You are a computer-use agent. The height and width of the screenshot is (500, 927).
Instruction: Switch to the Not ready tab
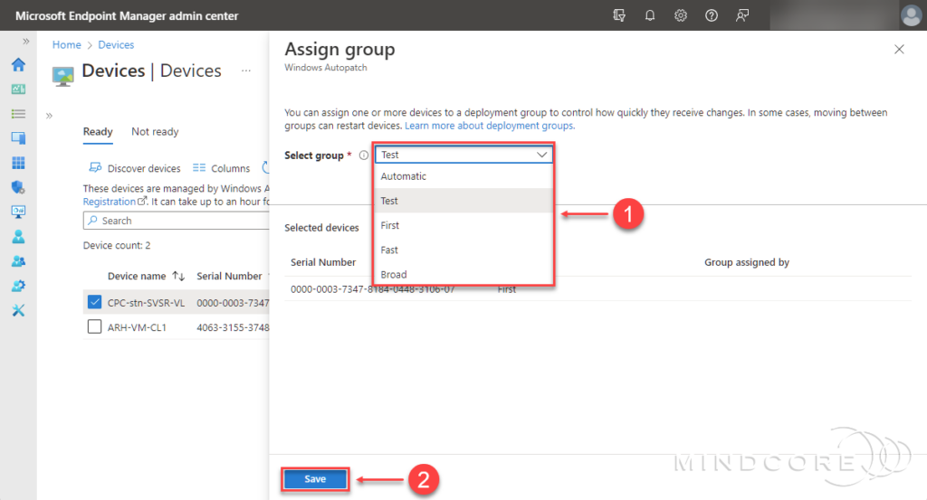pyautogui.click(x=155, y=132)
